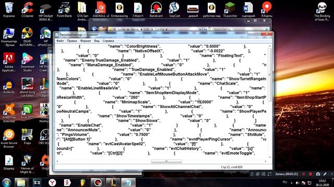The height and width of the screenshot is (187, 334).
Task: Open the Щедвер audio file icon
Action: [x=9, y=163]
